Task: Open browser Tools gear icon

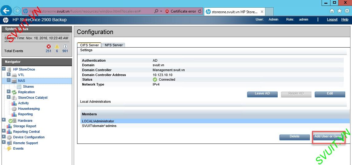Action: 347,11
